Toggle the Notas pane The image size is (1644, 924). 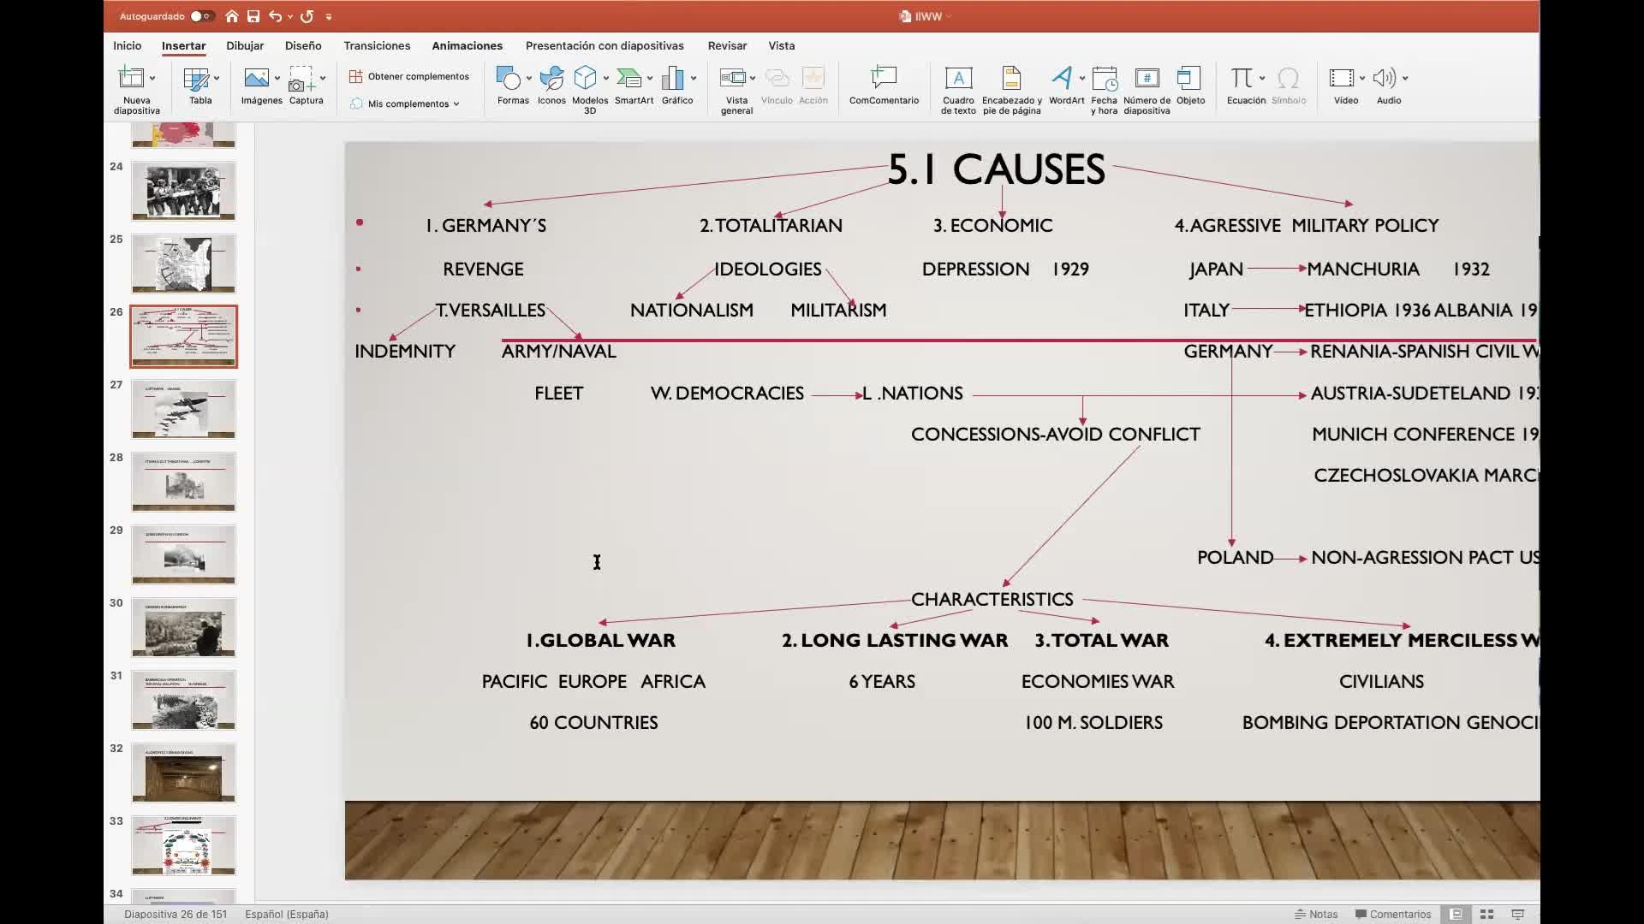1317,915
